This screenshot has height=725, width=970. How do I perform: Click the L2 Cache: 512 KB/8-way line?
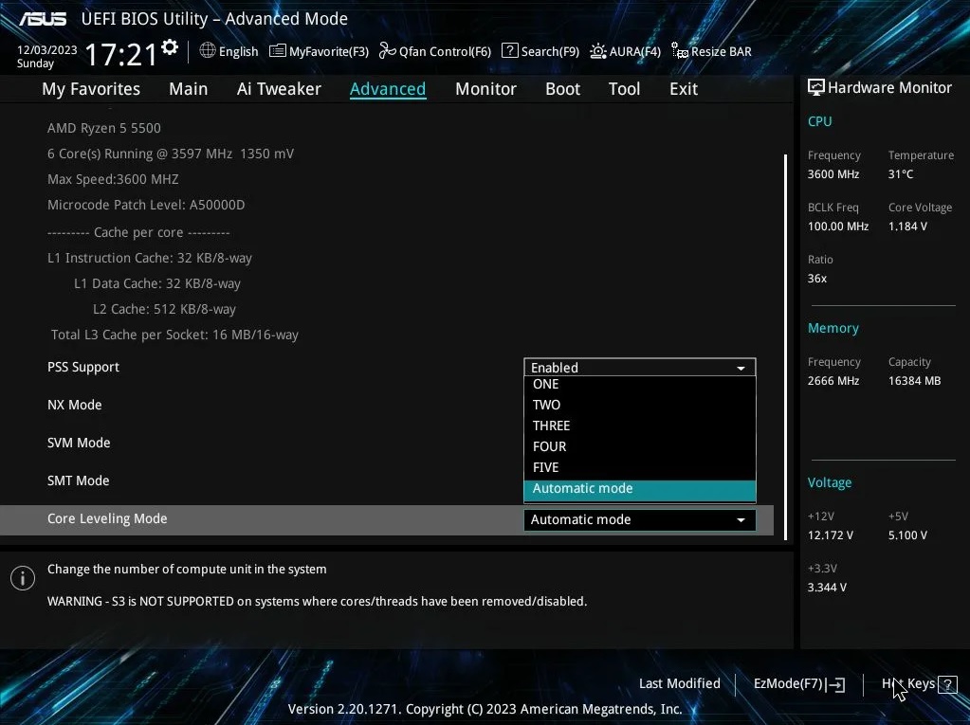164,309
